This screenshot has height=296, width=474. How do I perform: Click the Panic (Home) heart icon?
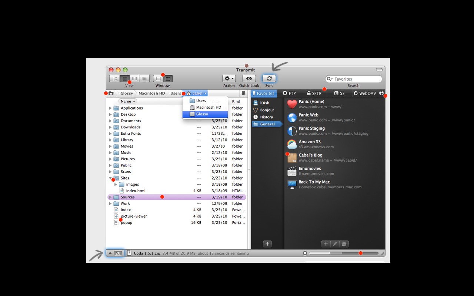pyautogui.click(x=292, y=104)
